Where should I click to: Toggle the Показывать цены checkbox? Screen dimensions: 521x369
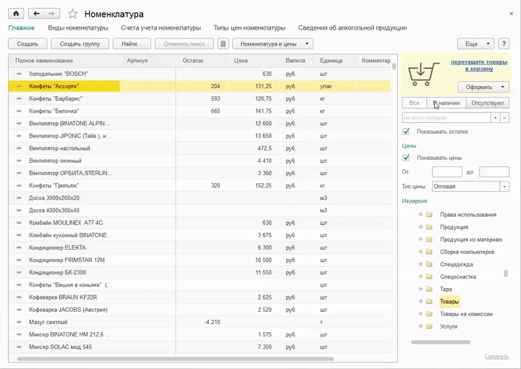point(407,158)
